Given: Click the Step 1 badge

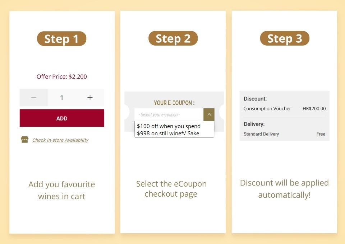Looking at the screenshot, I should (x=61, y=39).
